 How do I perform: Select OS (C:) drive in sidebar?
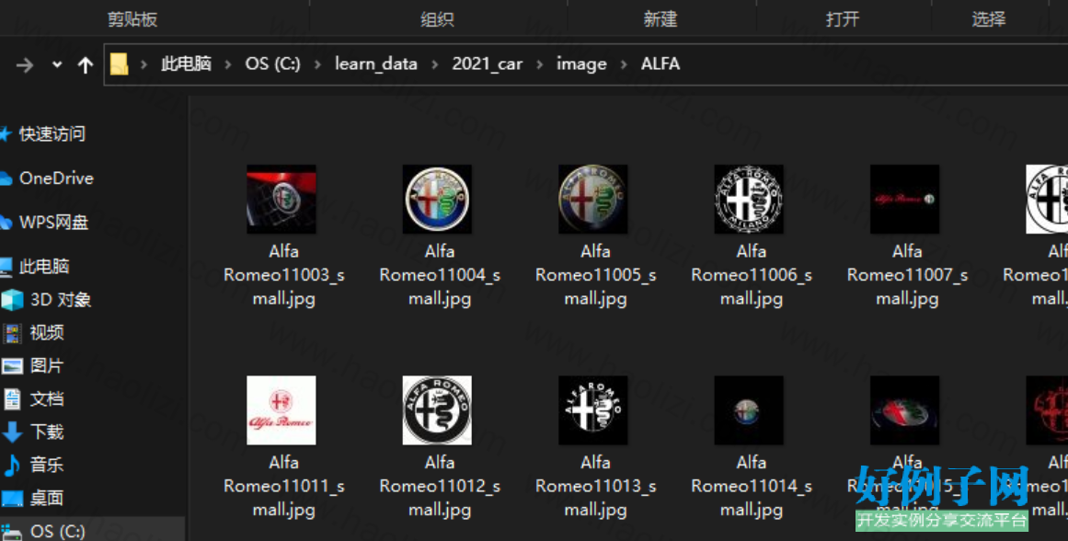[x=57, y=531]
